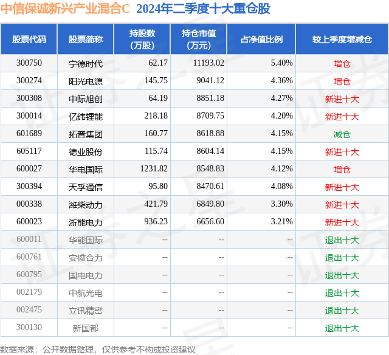
Task: Click the 持股数(万股) column header
Action: 142,39
